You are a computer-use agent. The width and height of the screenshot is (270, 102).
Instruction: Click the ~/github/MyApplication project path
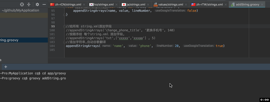coord(20,10)
